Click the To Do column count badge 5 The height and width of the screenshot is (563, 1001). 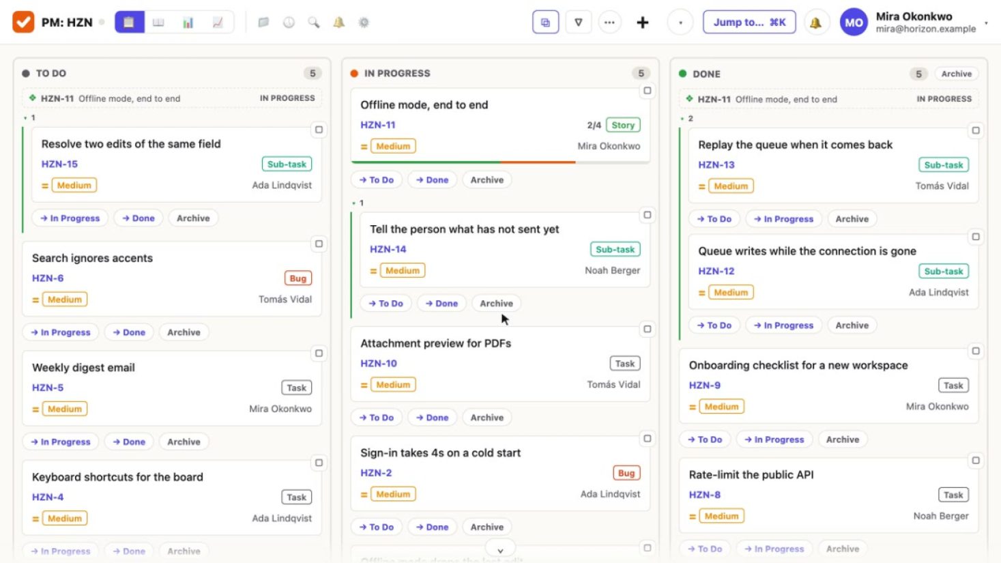coord(313,73)
